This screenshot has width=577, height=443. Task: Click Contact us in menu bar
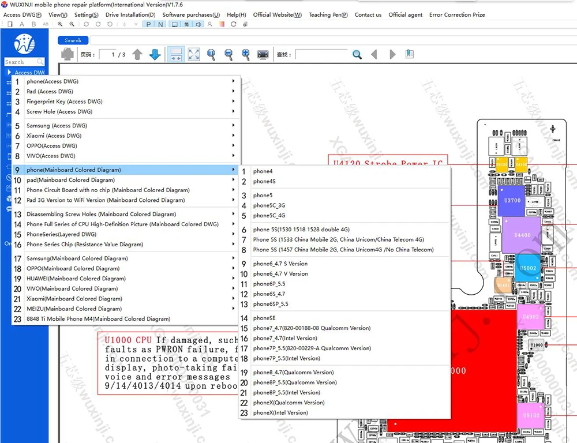(368, 15)
